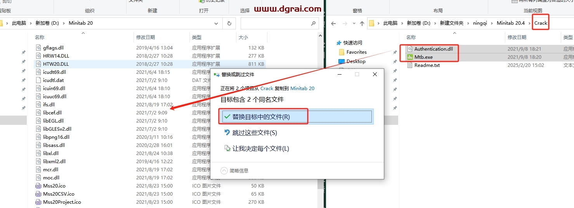Select the HRW14.DLL file icon

click(38, 56)
